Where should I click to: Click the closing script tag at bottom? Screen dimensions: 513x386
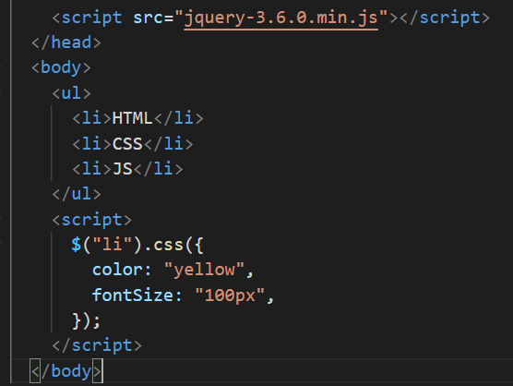(97, 345)
